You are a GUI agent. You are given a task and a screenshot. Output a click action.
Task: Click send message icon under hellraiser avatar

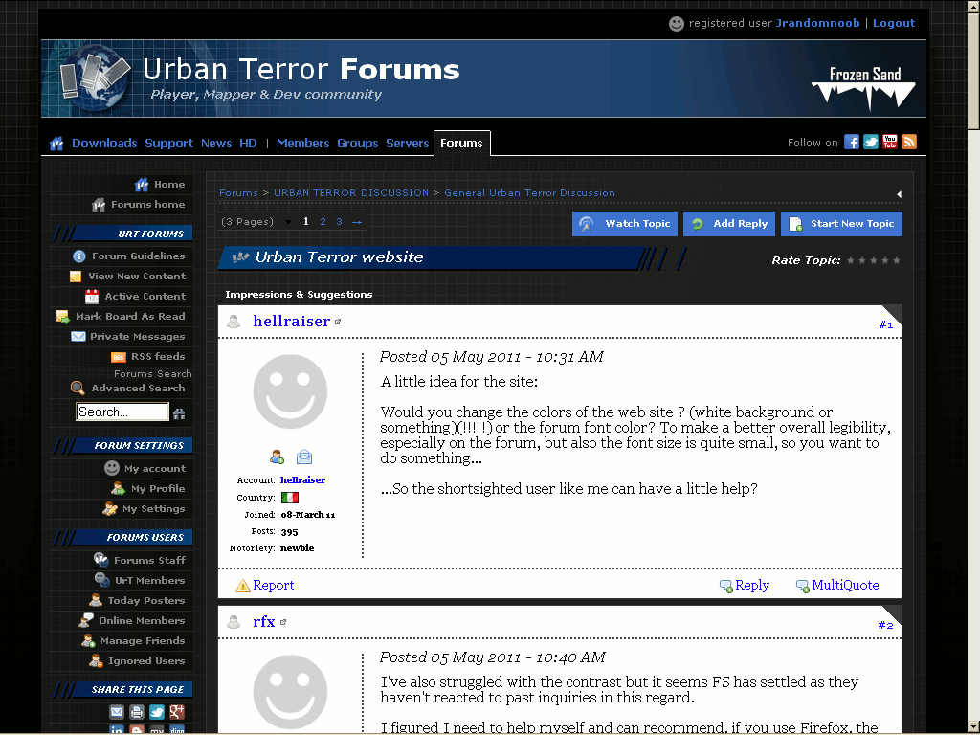coord(304,457)
